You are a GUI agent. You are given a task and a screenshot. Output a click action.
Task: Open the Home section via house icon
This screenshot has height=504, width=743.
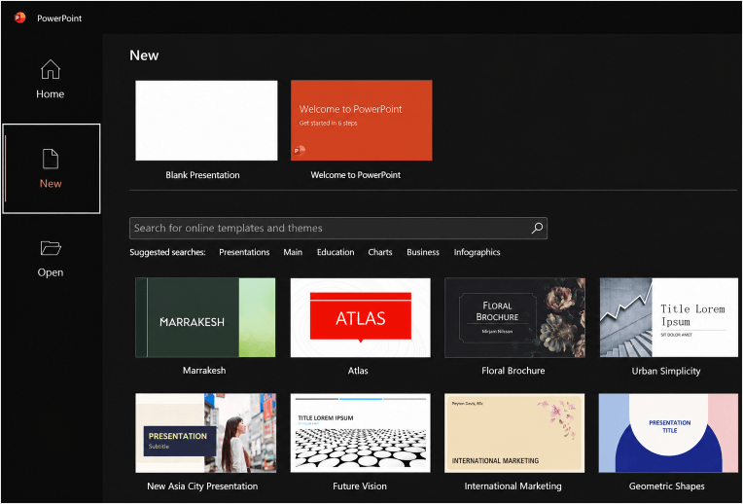click(x=51, y=69)
